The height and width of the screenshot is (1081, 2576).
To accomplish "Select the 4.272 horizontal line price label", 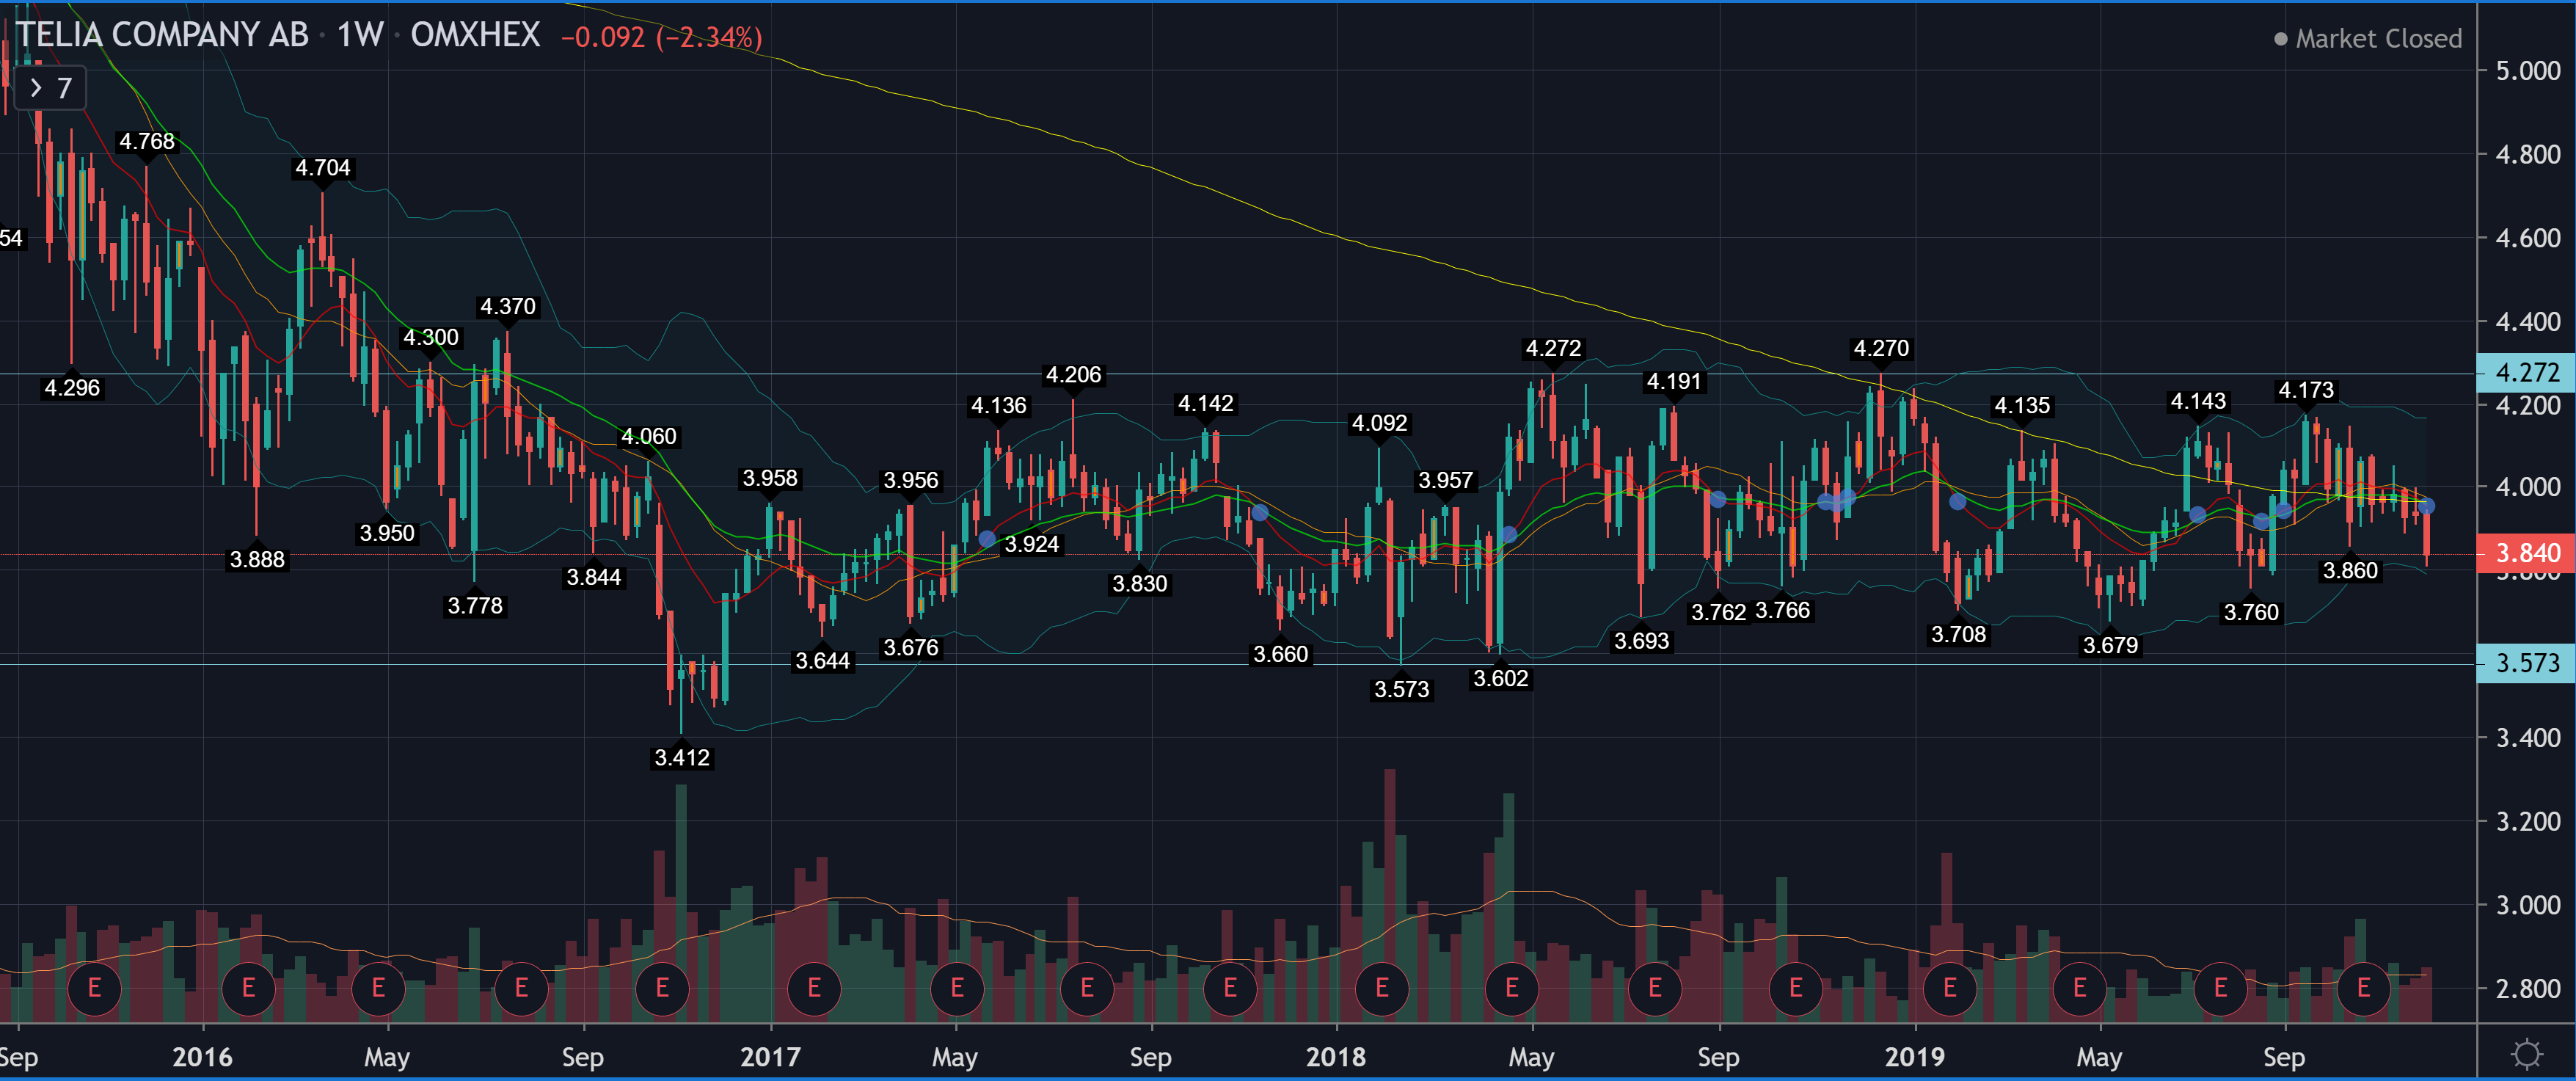I will pos(2526,372).
